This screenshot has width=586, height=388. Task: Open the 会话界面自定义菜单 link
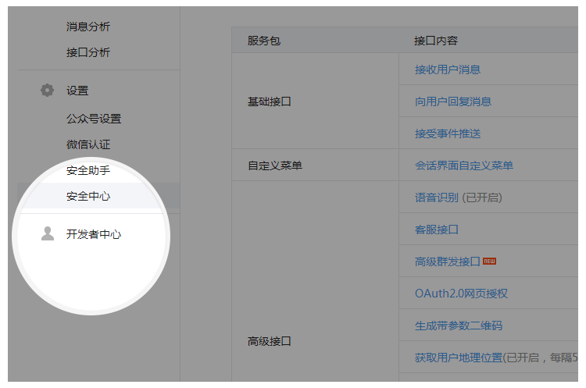coord(464,166)
